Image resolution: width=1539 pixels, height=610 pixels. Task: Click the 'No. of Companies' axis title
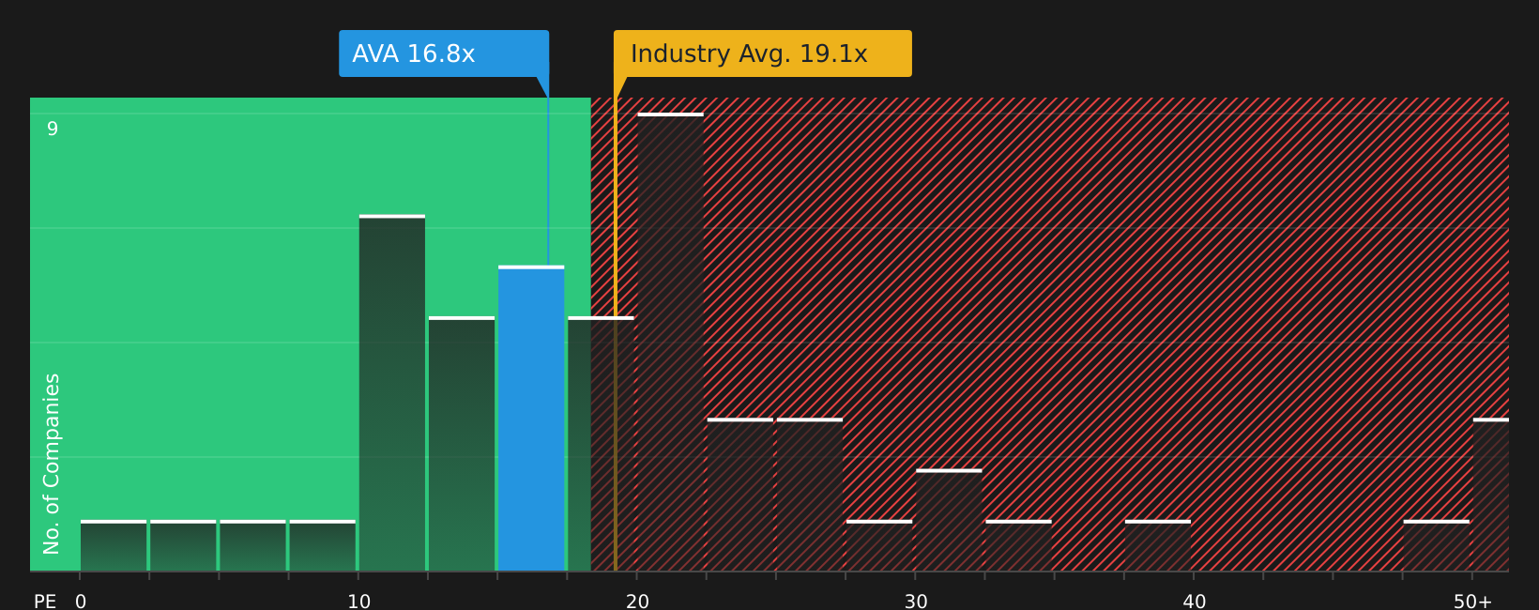coord(52,464)
